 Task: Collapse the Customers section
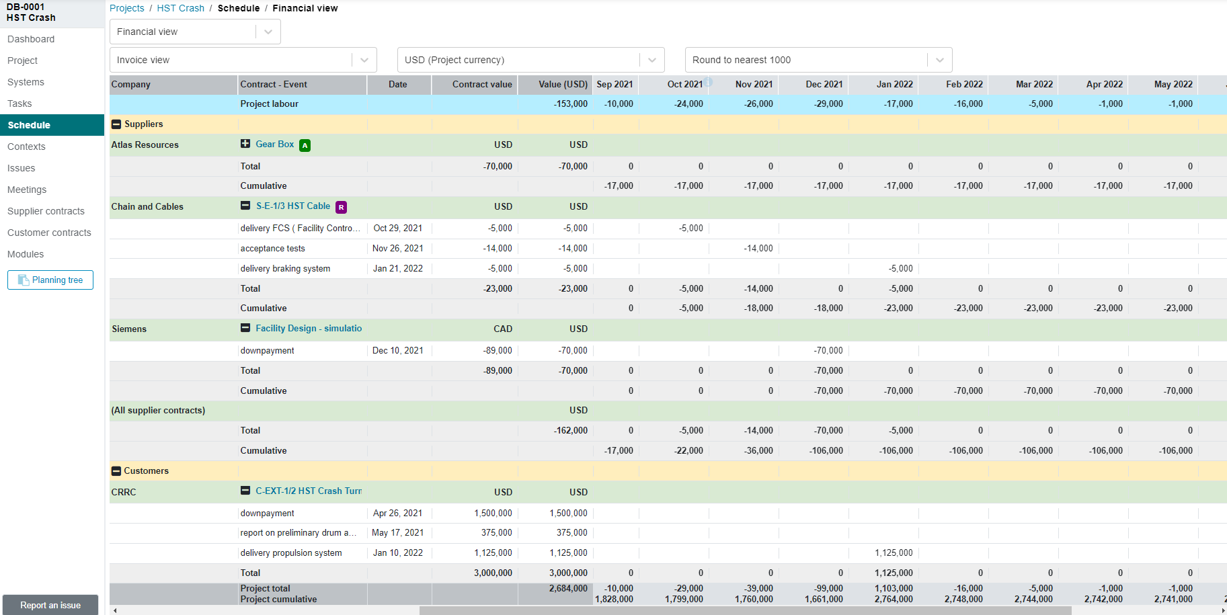116,471
